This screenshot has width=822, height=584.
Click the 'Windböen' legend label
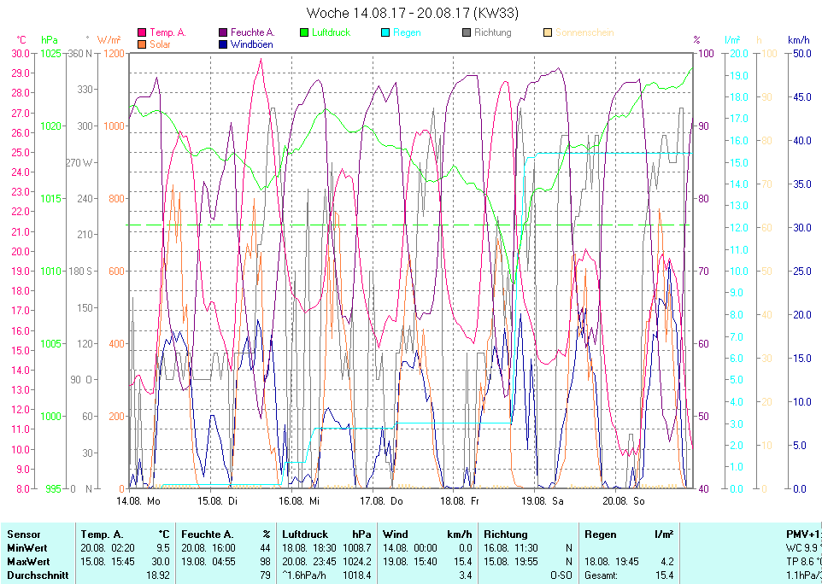click(x=251, y=44)
